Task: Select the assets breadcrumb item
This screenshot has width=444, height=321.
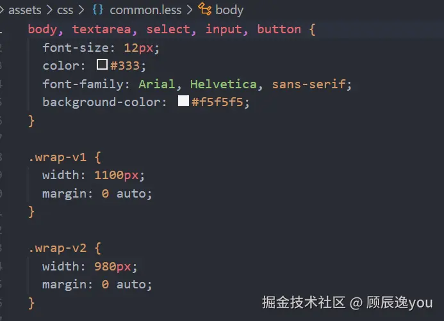Action: [25, 10]
